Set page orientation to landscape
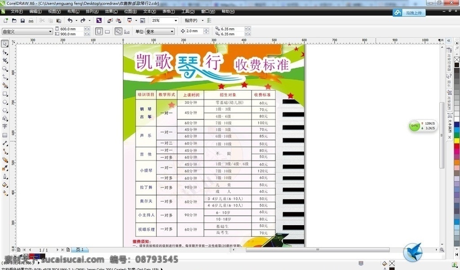This screenshot has height=270, width=460. (x=107, y=31)
